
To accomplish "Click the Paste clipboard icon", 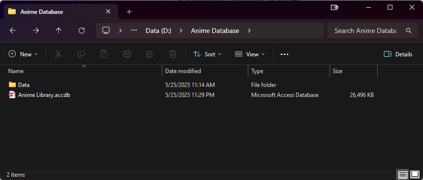I will pos(104,54).
